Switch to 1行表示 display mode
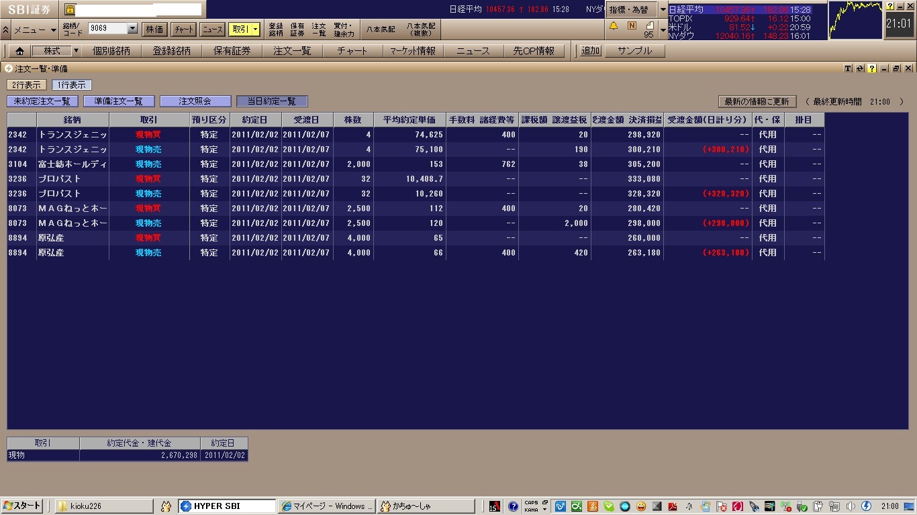This screenshot has width=917, height=515. [71, 85]
